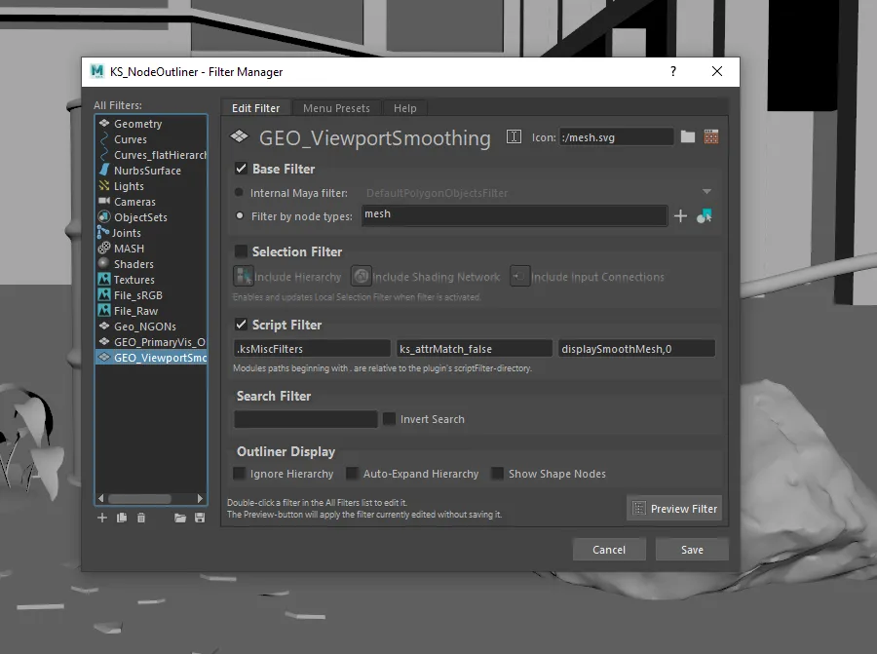Select the GEO_PrimaryVis_O filter
Screen dimensions: 877x654
[152, 342]
